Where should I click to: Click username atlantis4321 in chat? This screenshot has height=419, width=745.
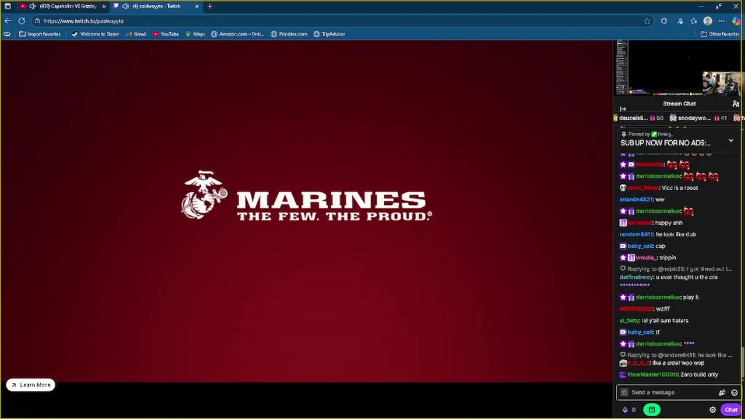pos(636,200)
